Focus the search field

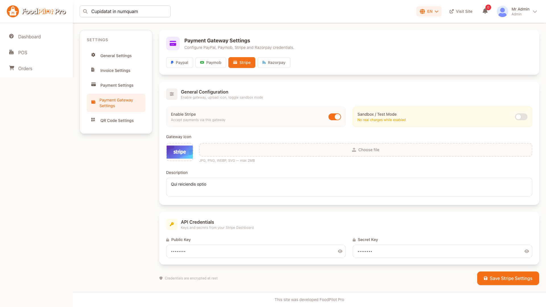125,11
